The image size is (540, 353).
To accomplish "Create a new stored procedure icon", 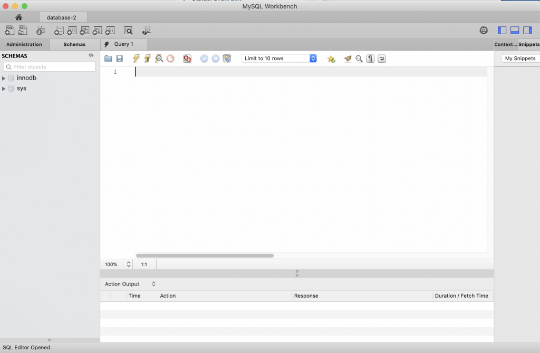I will pos(97,31).
